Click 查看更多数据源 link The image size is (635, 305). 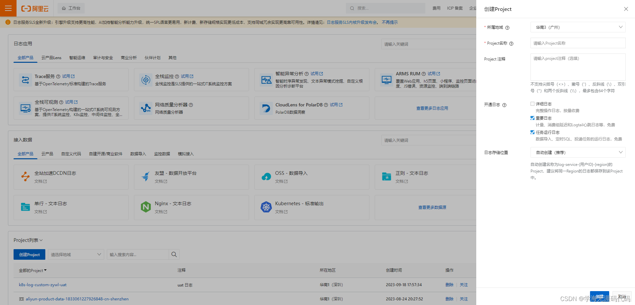432,207
